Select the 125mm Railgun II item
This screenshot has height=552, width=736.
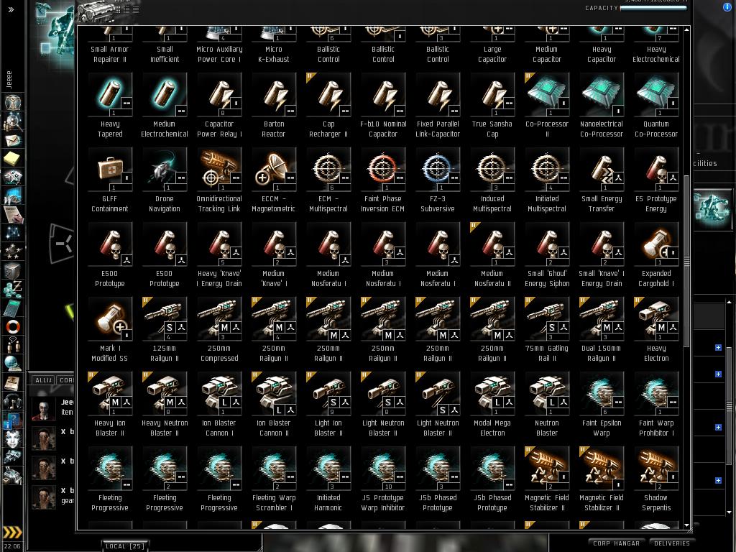pos(165,329)
